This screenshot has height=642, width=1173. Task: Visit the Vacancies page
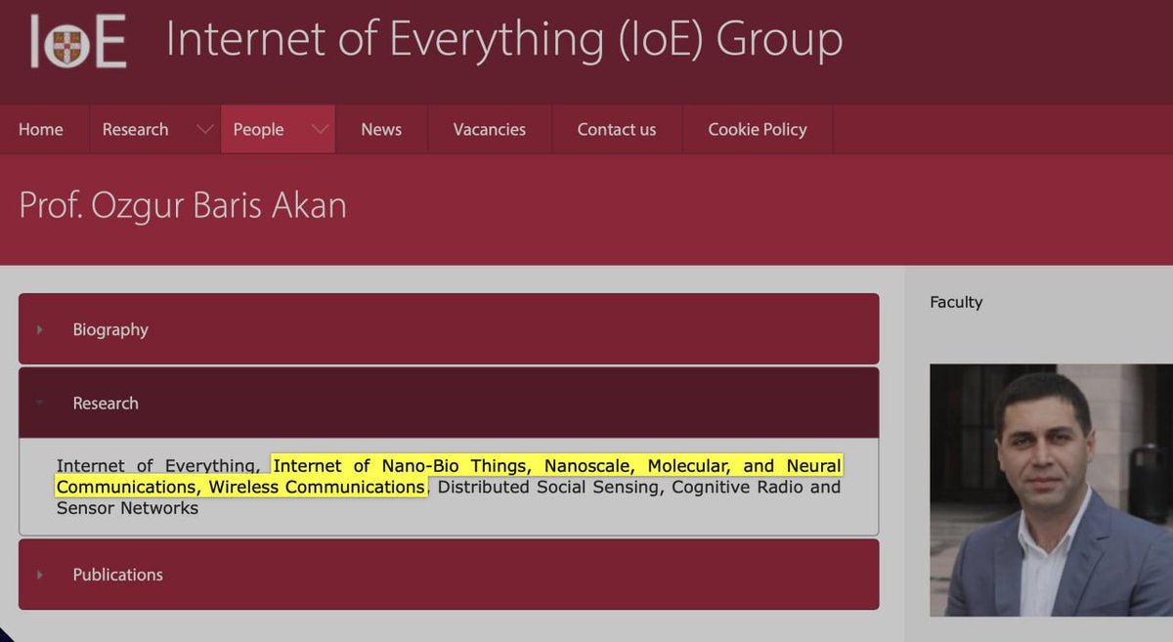click(489, 129)
